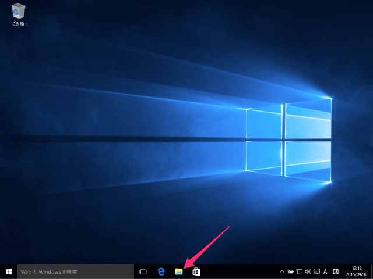The width and height of the screenshot is (373, 279).
Task: Click the Show Desktop strip at taskbar end
Action: (x=372, y=271)
